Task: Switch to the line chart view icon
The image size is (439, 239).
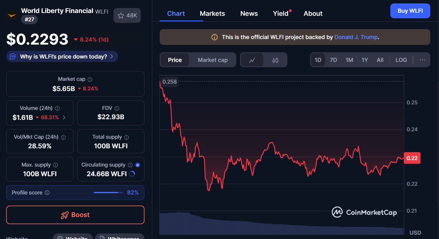Action: point(252,60)
